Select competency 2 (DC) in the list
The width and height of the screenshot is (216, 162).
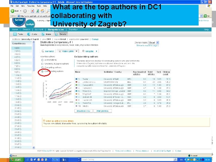pyautogui.click(x=22, y=51)
